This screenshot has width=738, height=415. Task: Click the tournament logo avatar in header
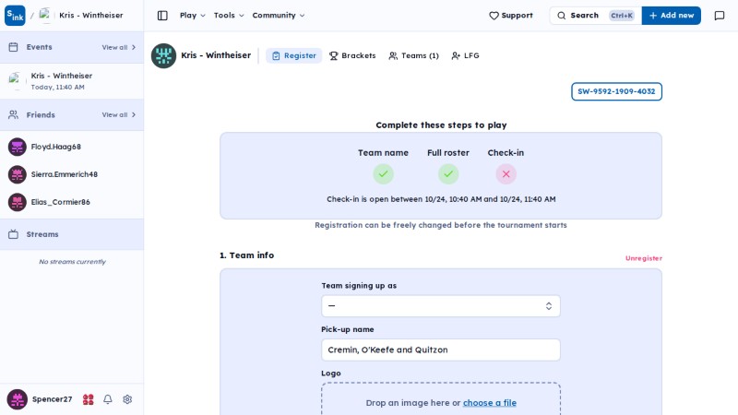point(163,55)
